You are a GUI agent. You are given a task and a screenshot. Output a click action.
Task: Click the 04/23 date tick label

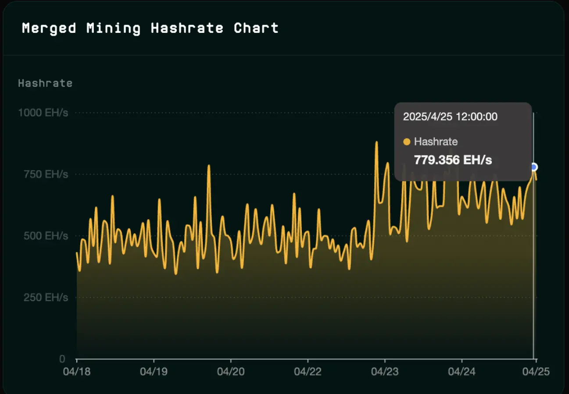click(x=385, y=372)
